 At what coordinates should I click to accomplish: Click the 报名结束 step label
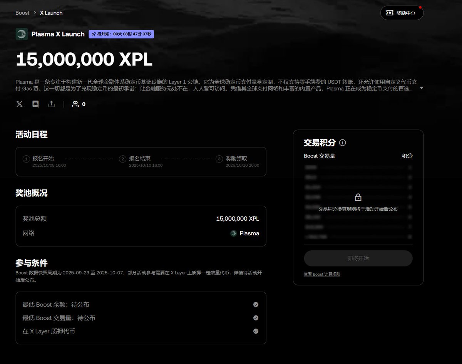(140, 158)
